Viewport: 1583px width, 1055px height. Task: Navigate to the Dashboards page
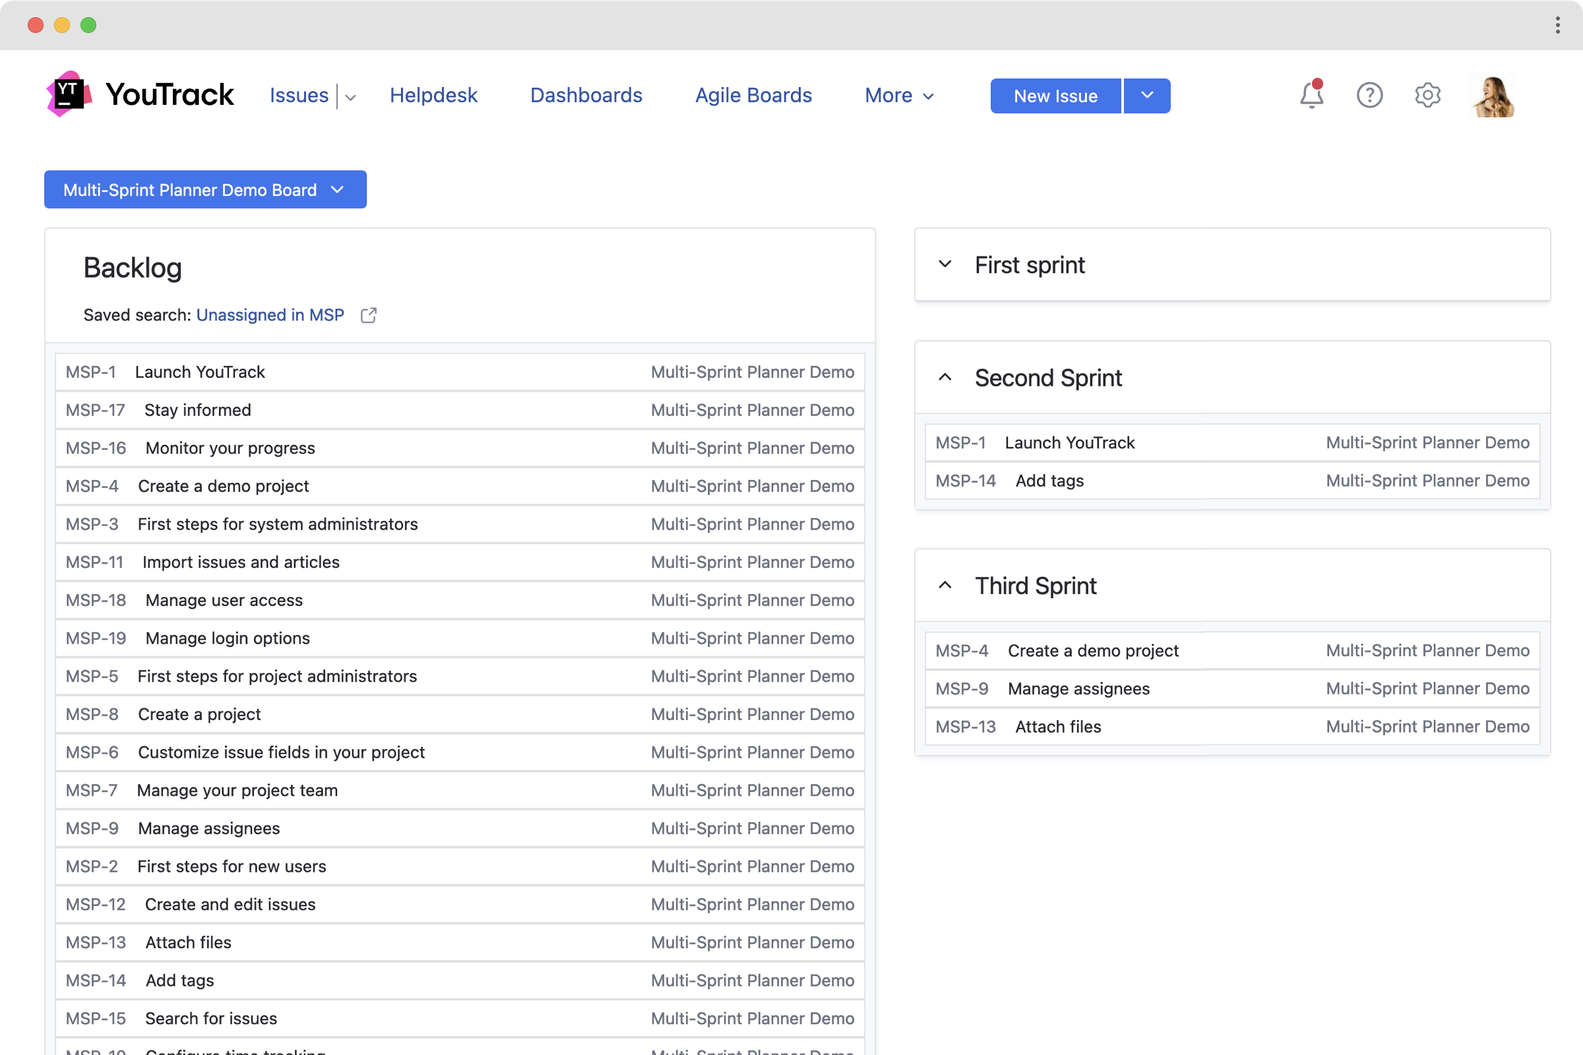[586, 96]
